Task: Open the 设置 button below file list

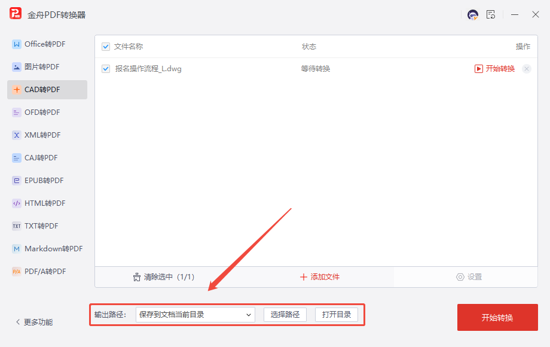Action: coord(469,277)
